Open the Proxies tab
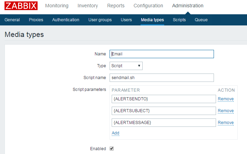 point(36,20)
